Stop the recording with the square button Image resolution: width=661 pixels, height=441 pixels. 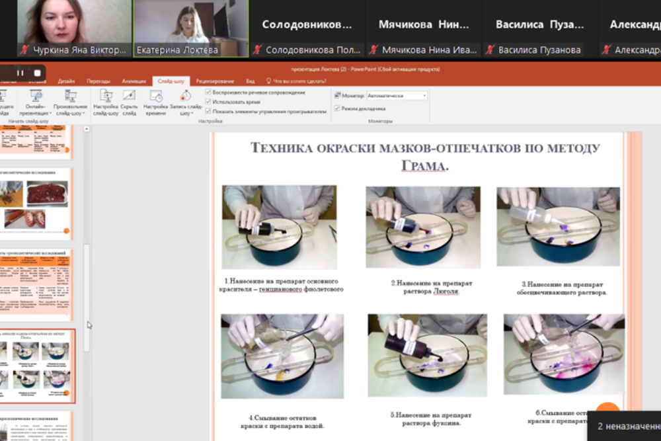pyautogui.click(x=38, y=73)
